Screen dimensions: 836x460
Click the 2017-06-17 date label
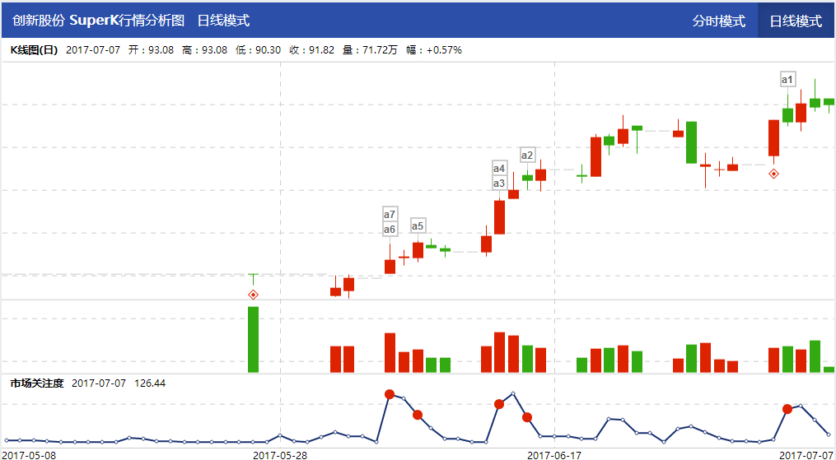[554, 454]
